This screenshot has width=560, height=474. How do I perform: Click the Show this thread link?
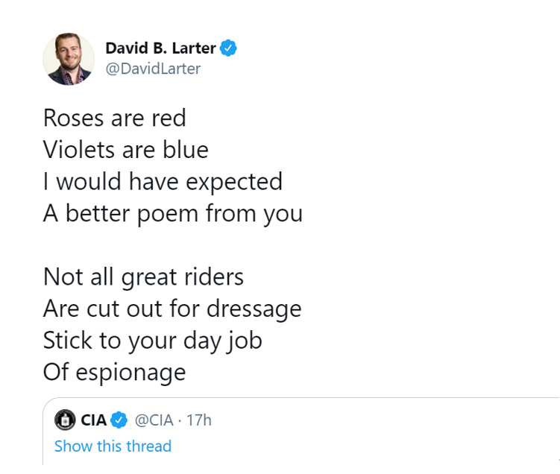[113, 446]
